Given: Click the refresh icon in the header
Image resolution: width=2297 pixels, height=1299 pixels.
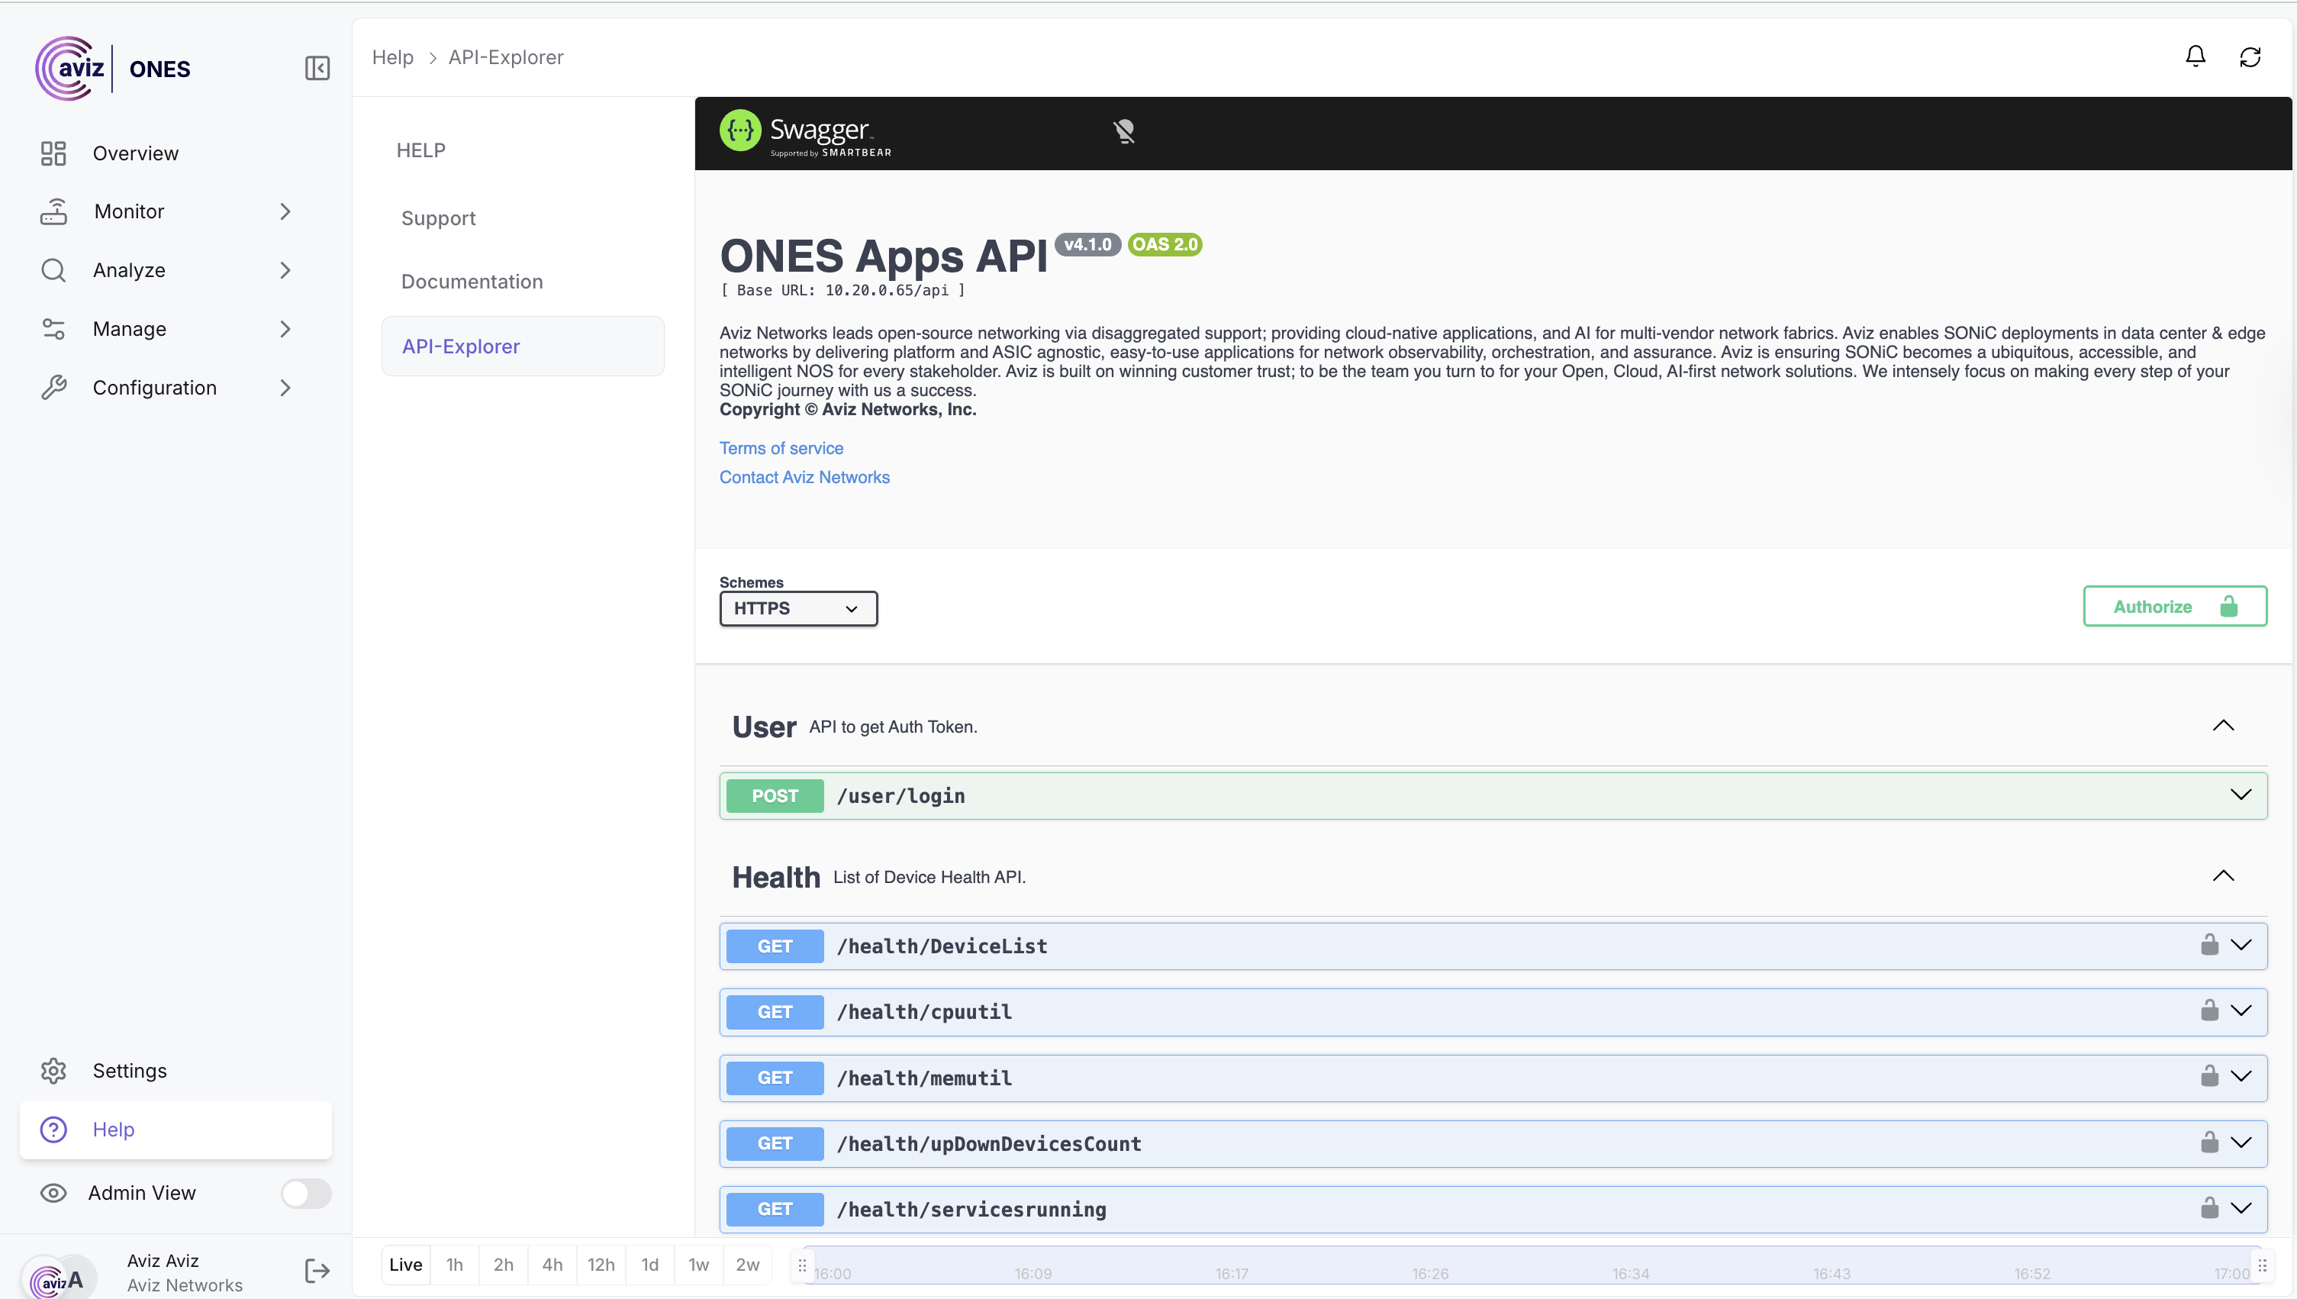Looking at the screenshot, I should pyautogui.click(x=2250, y=57).
